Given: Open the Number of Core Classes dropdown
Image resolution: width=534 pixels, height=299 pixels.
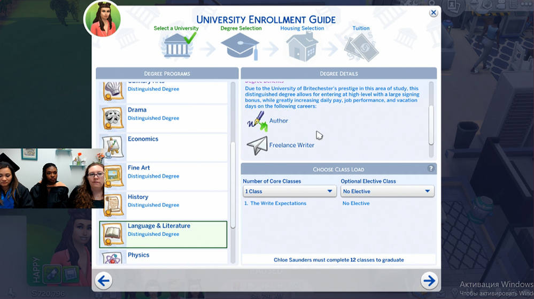Looking at the screenshot, I should (x=290, y=191).
